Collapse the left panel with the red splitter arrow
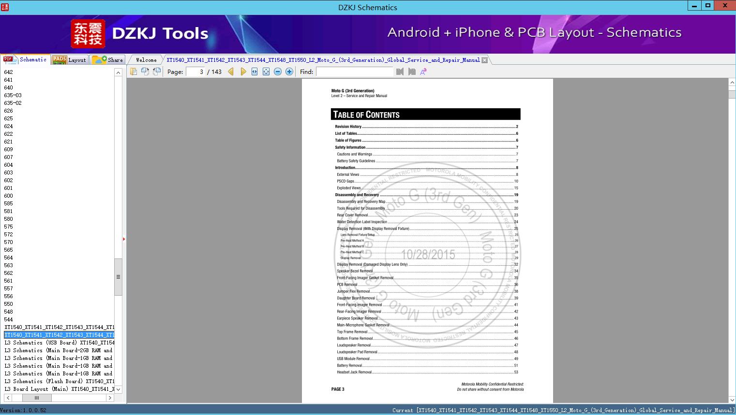The width and height of the screenshot is (736, 415). pyautogui.click(x=124, y=239)
